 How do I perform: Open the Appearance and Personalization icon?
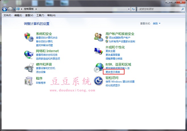[x=99, y=51]
